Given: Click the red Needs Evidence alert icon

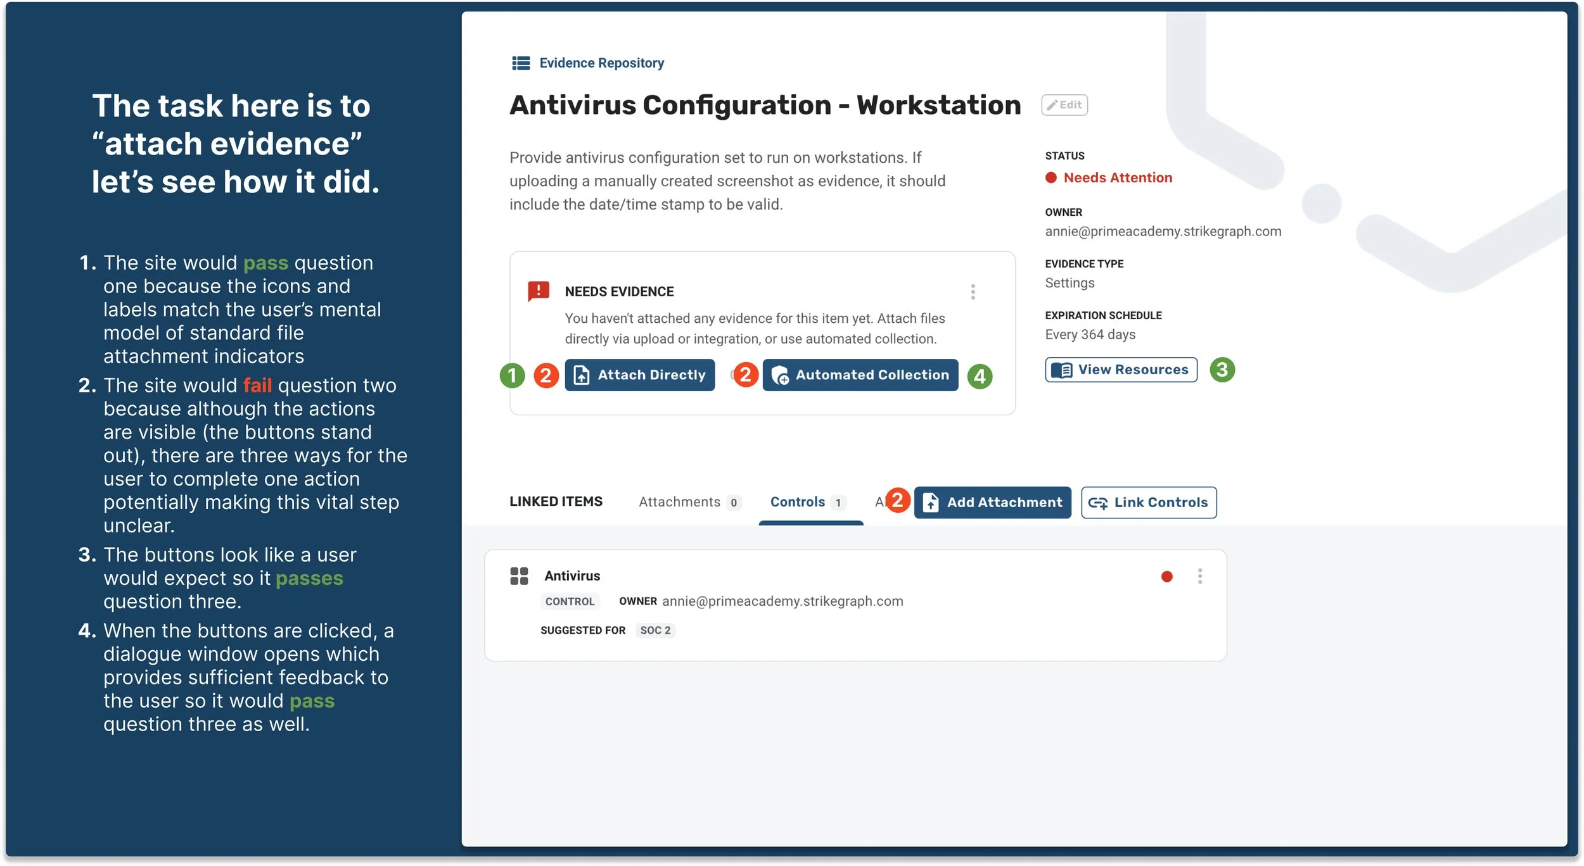Looking at the screenshot, I should 539,291.
